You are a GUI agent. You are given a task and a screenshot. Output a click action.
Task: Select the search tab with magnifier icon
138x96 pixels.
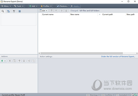(3, 11)
